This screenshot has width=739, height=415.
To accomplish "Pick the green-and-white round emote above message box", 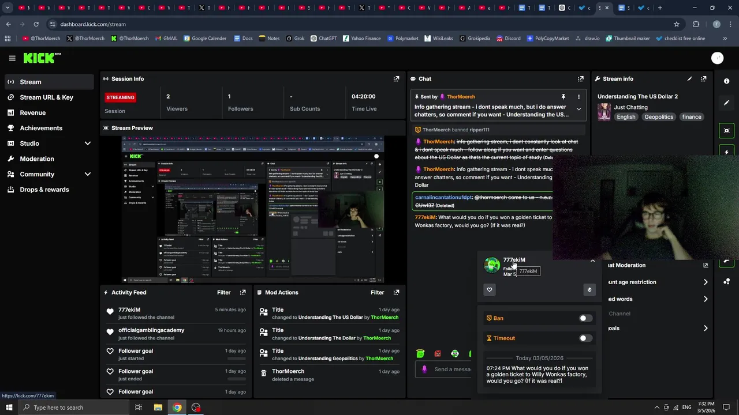I will (x=455, y=353).
